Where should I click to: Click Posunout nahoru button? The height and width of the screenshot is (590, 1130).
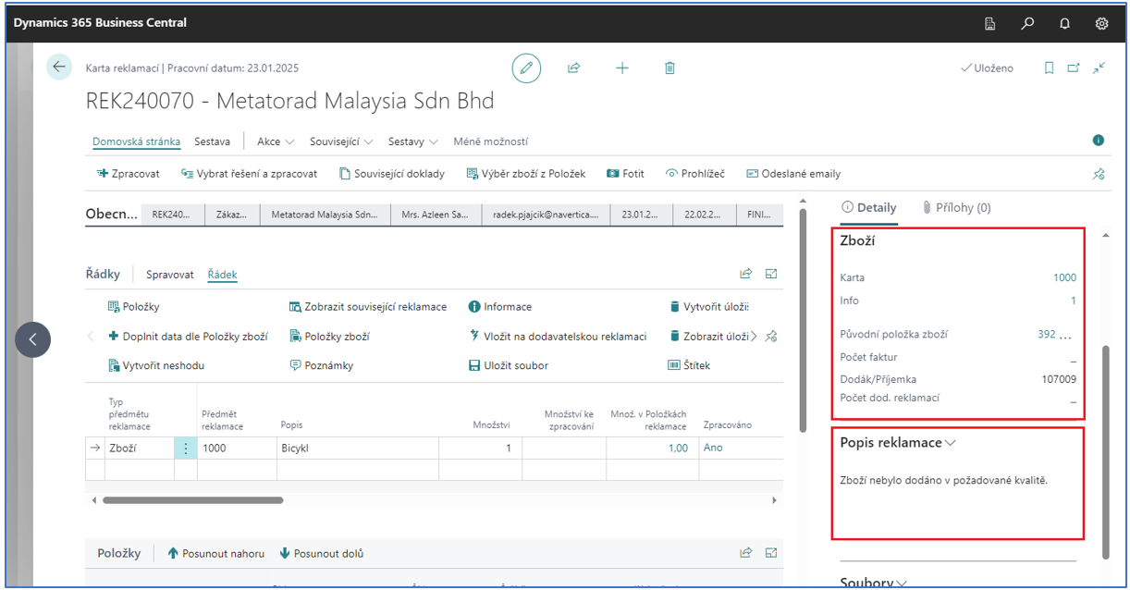(215, 553)
